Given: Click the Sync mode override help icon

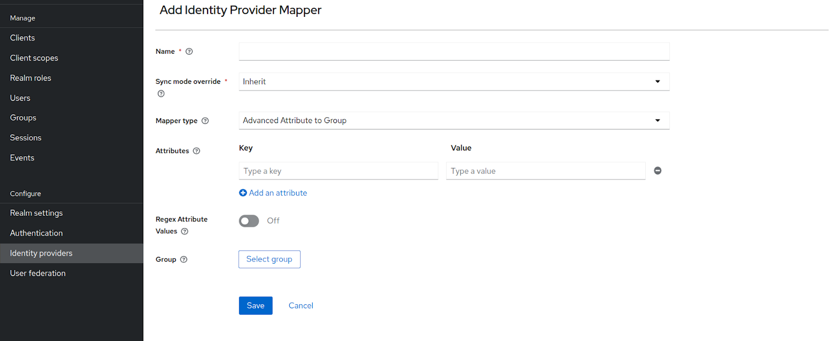Looking at the screenshot, I should (x=161, y=94).
